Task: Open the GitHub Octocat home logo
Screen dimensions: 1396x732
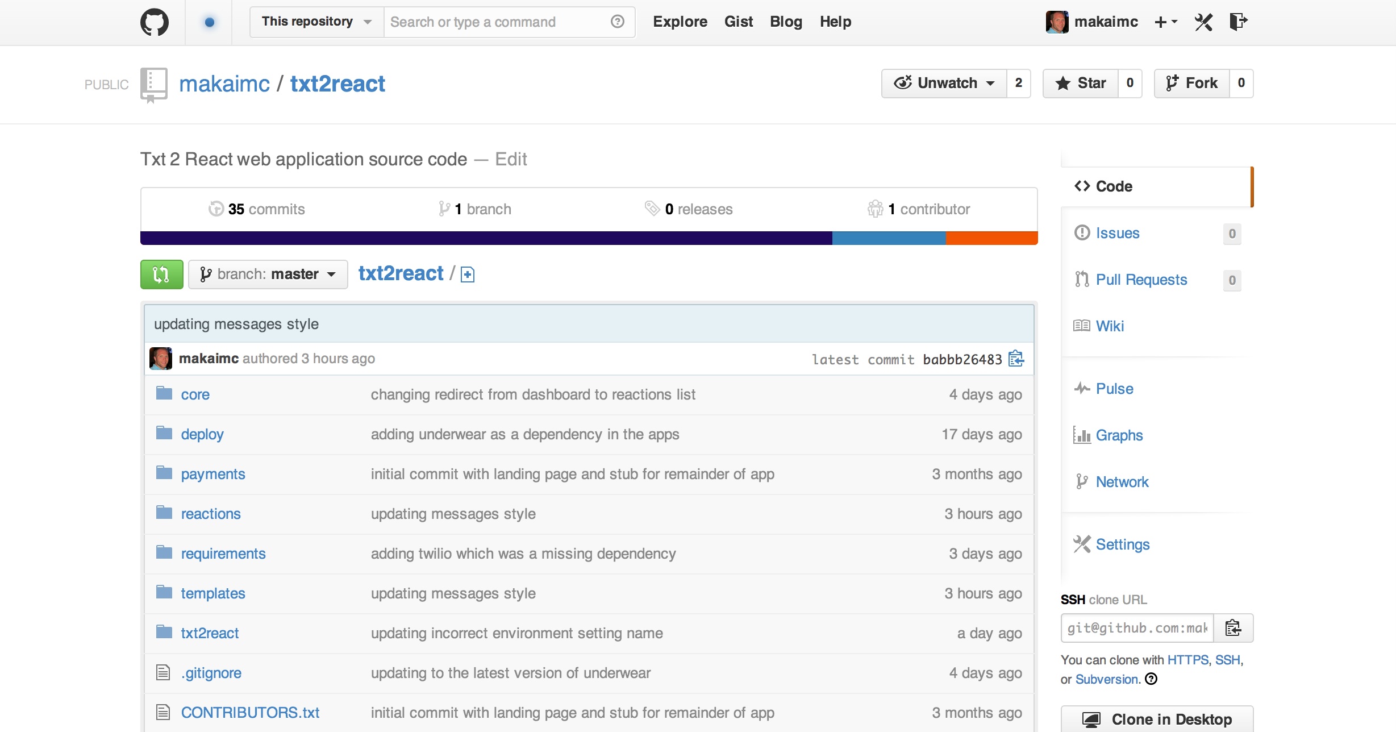Action: click(155, 22)
